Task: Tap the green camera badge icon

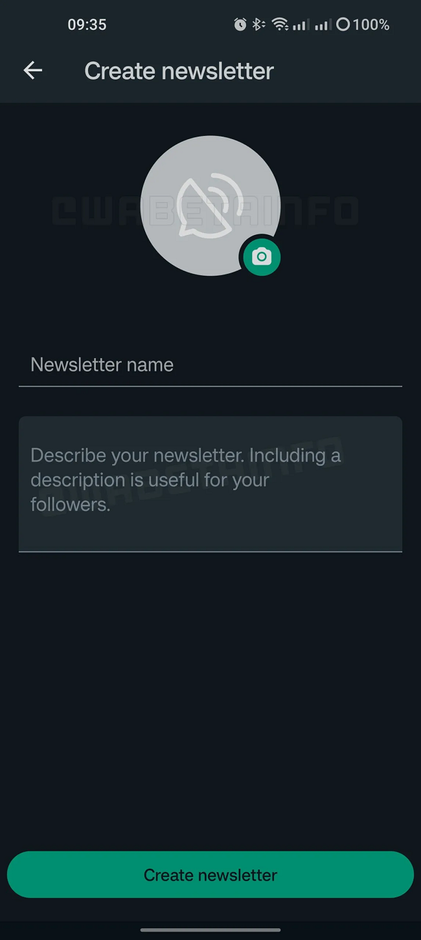Action: [262, 257]
